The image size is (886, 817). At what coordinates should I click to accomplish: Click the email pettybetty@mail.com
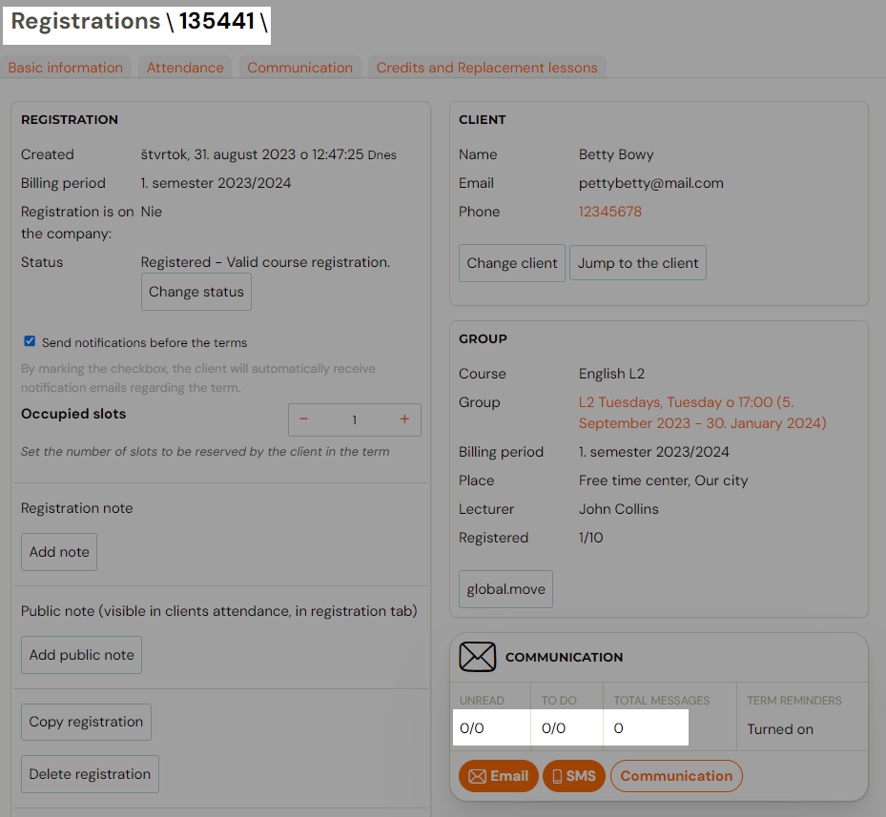[651, 183]
